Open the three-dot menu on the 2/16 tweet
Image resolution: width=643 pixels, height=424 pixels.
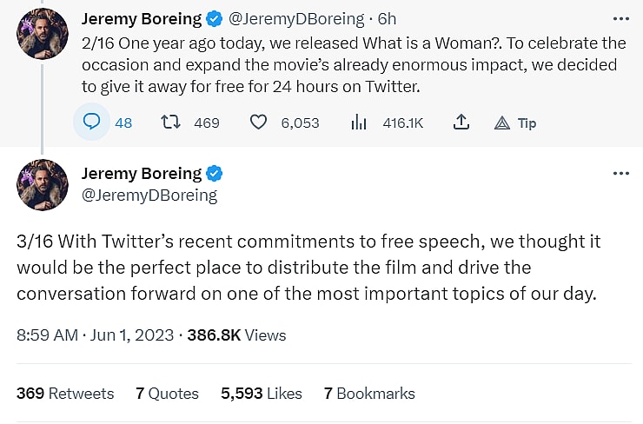click(x=620, y=18)
